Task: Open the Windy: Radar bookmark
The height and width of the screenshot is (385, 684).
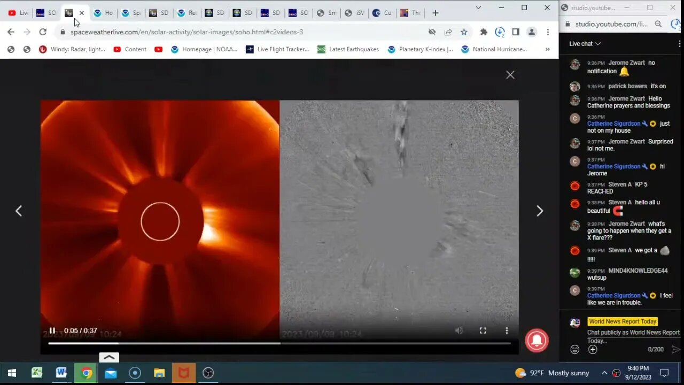Action: [72, 49]
